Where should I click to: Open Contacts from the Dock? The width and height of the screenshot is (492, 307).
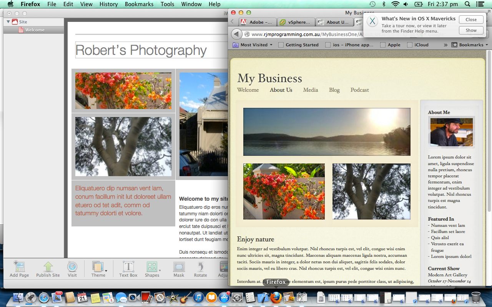tap(70, 297)
